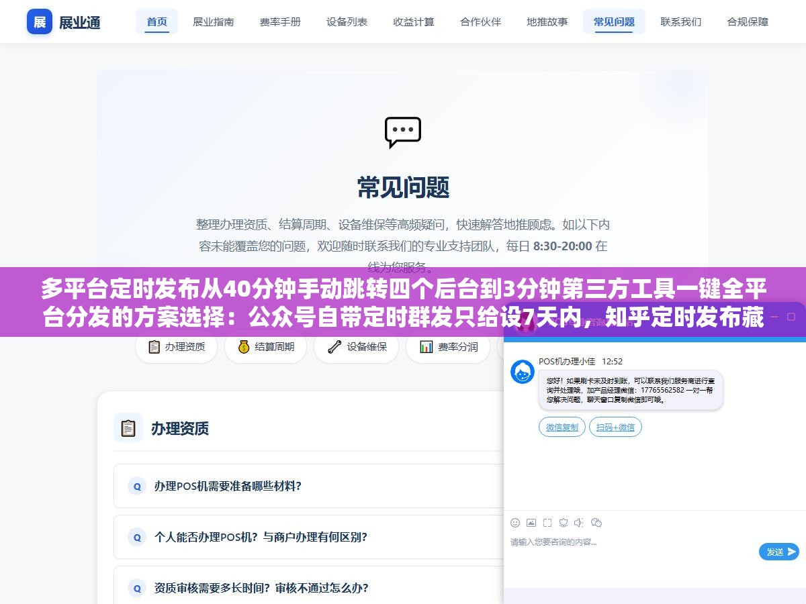Go to the 首页 nav tab
806x604 pixels.
tap(157, 21)
